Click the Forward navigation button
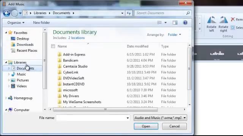 (x=14, y=13)
